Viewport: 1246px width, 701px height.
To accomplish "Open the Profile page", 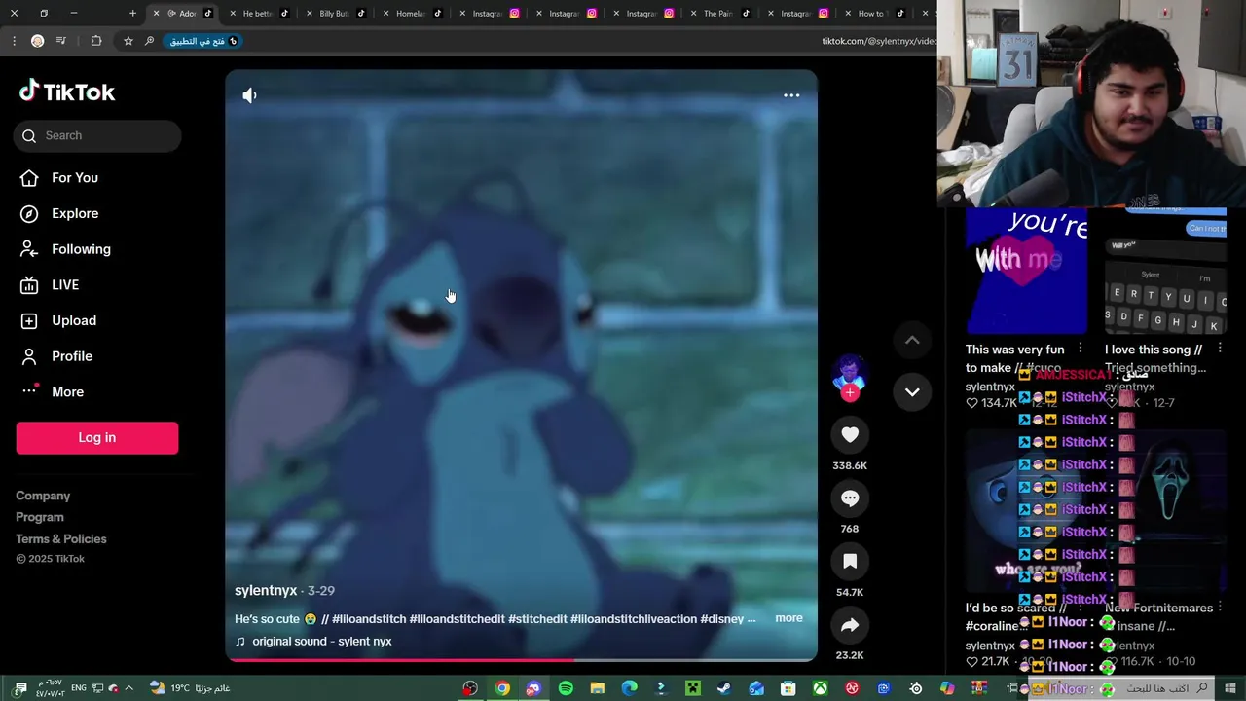I will 72,356.
